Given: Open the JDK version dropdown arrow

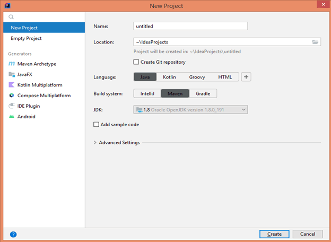Looking at the screenshot, I should click(x=243, y=110).
